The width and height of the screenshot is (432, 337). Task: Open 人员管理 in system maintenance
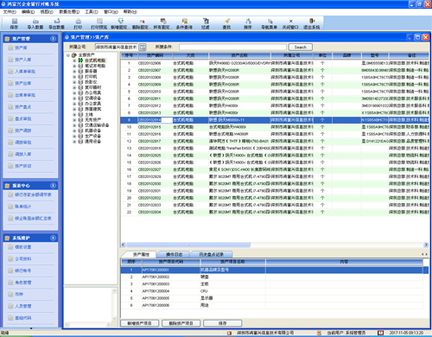[23, 306]
